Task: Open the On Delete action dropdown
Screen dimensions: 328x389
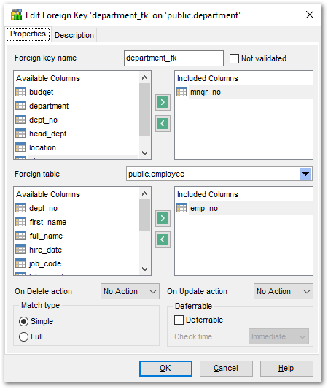Action: tap(130, 291)
